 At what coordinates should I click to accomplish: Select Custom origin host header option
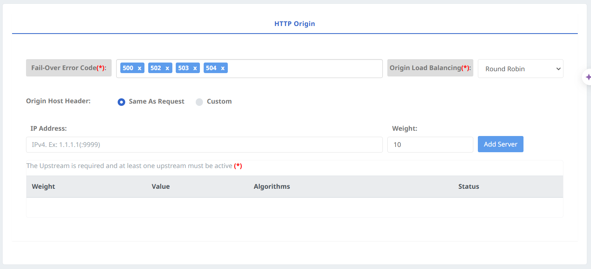200,102
